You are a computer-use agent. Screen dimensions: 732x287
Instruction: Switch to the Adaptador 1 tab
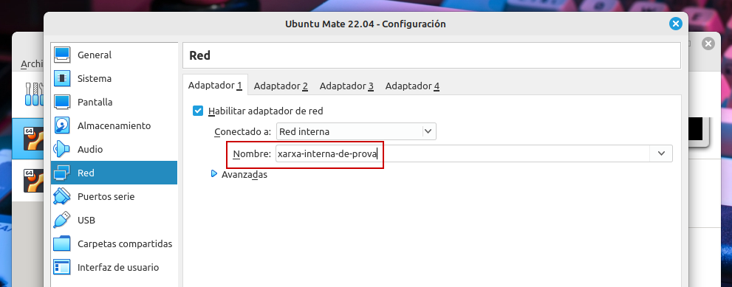click(215, 86)
